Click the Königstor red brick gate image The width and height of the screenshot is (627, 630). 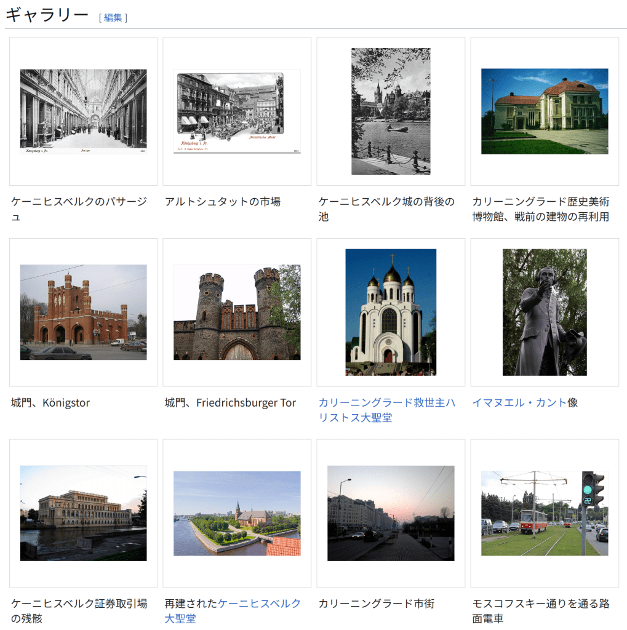coord(83,312)
